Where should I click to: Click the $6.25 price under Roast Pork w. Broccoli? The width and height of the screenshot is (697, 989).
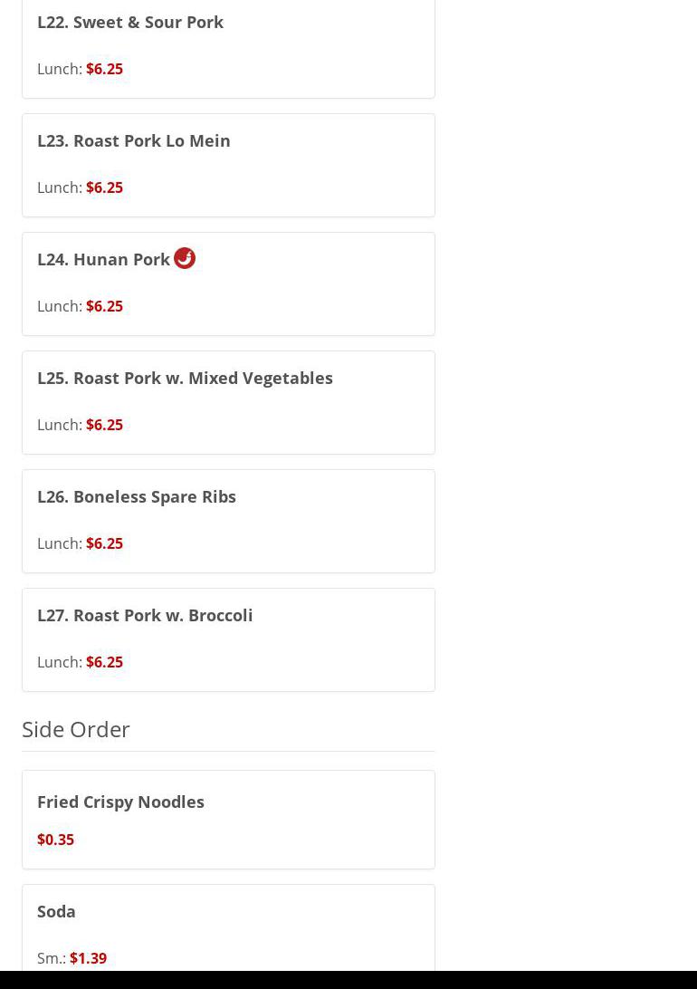coord(104,662)
